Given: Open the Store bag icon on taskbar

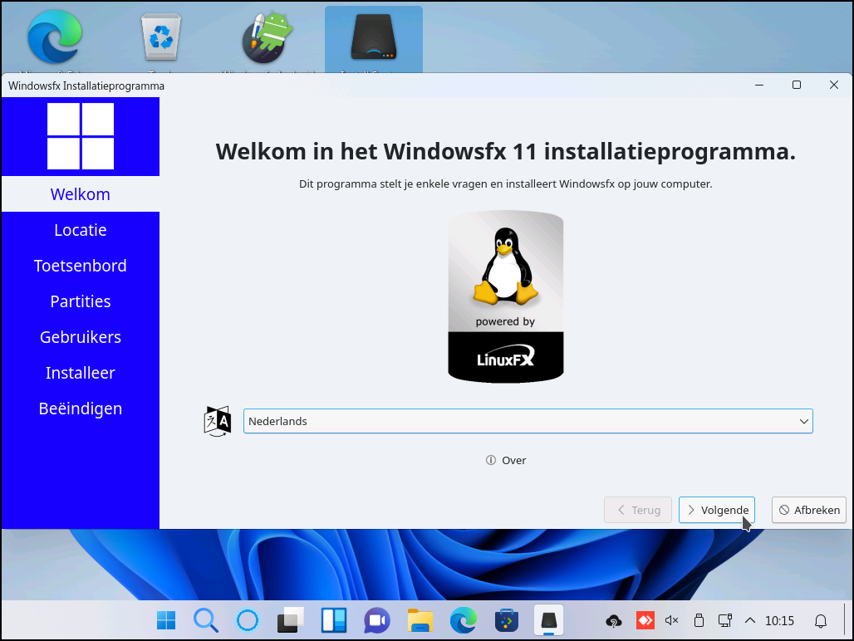Looking at the screenshot, I should 507,620.
